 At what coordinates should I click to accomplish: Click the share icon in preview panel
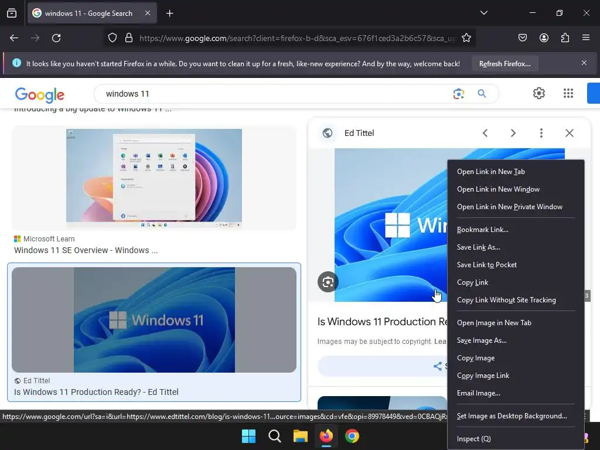tap(437, 366)
